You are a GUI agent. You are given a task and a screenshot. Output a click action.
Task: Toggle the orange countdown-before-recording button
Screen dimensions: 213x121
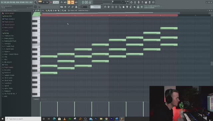pos(69,2)
